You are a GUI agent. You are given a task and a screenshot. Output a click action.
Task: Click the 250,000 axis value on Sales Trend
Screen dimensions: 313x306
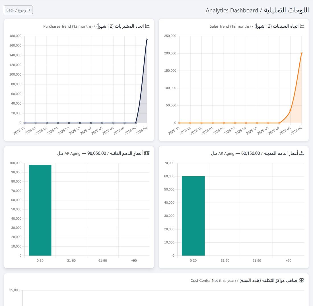[170, 36]
